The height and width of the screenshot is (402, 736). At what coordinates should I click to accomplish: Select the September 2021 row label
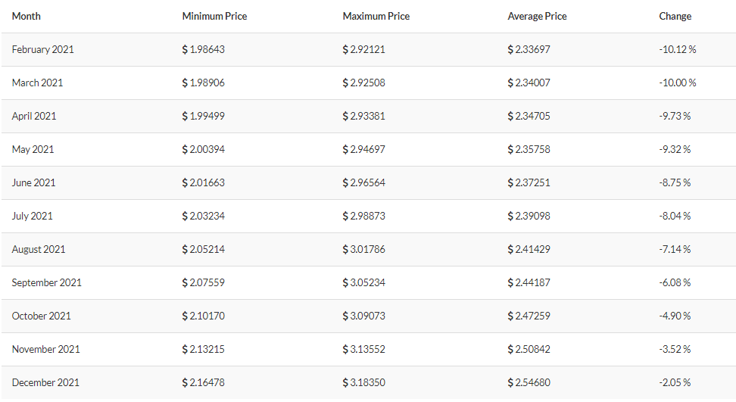pos(46,283)
